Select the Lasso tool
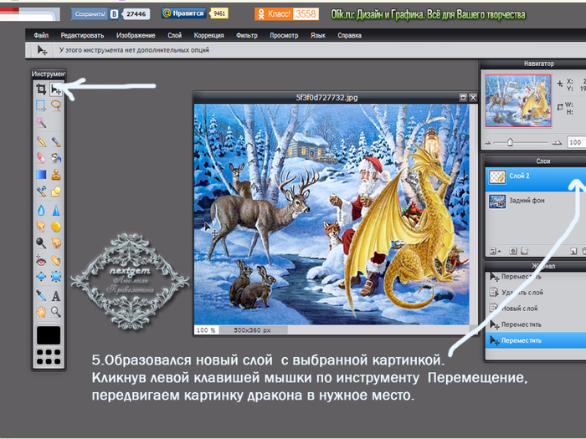Screen dimensions: 586x439 click(56, 105)
